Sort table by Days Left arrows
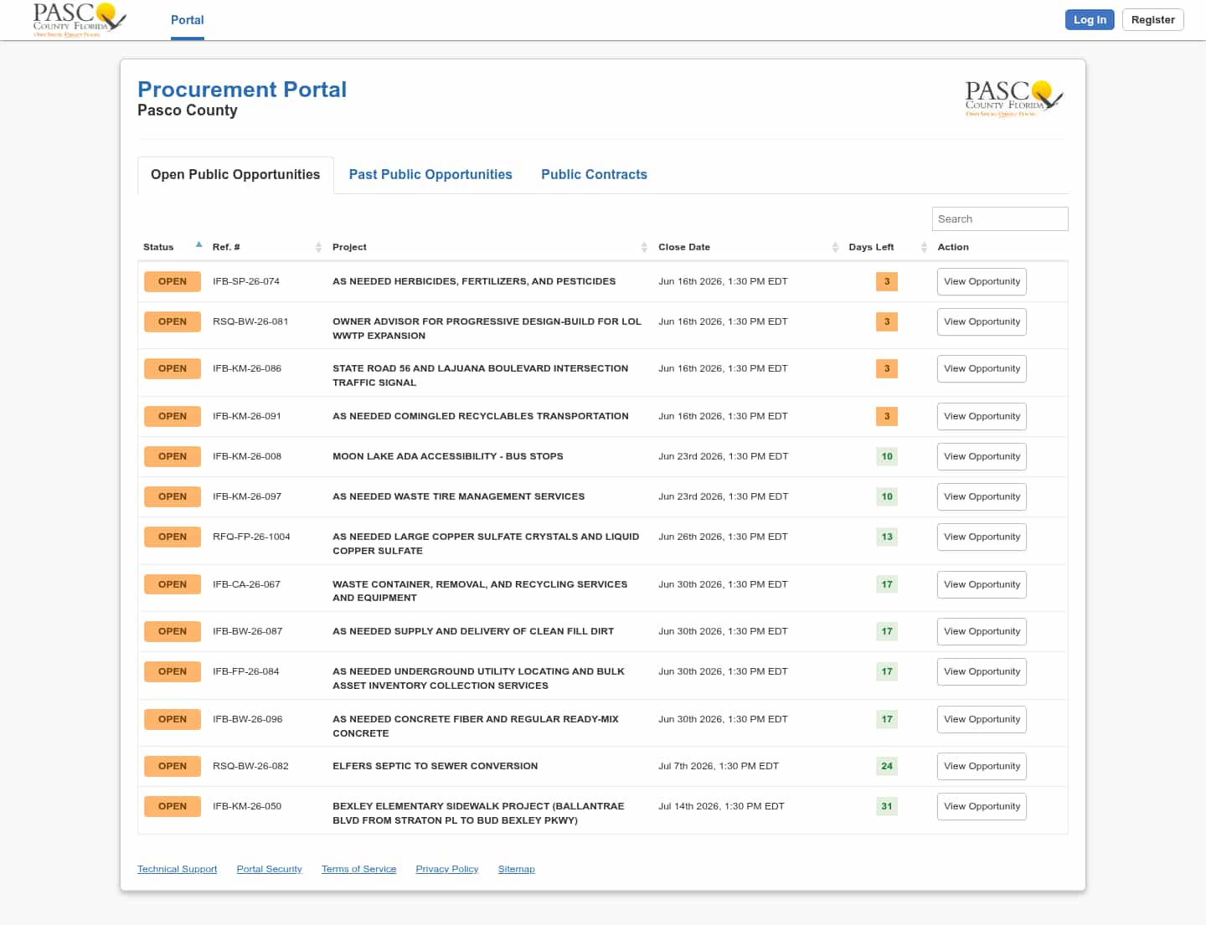Image resolution: width=1206 pixels, height=925 pixels. (924, 247)
